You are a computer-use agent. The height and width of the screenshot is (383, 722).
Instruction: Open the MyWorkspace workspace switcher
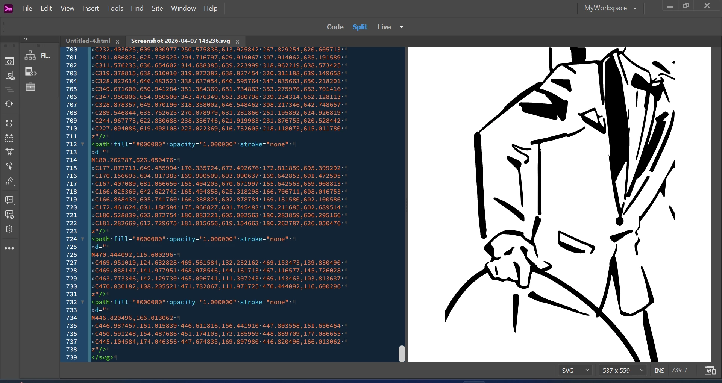[x=610, y=8]
